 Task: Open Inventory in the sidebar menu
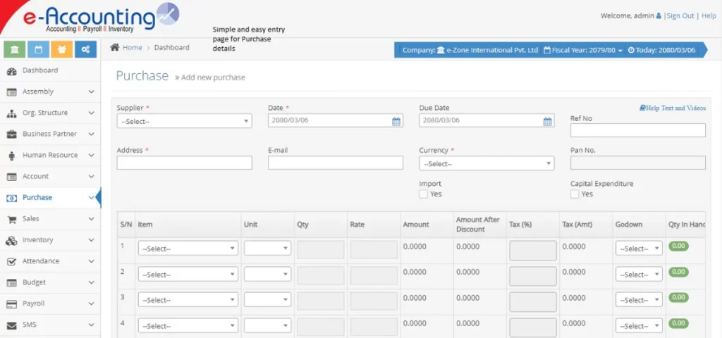coord(38,240)
